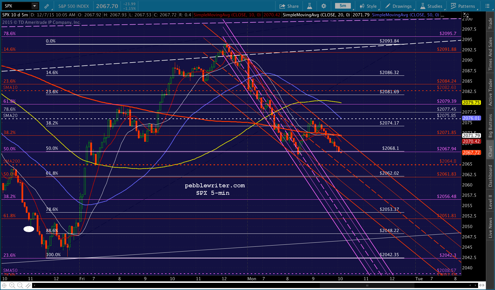Screen dimensions: 495x290
Task: Click the ellipsis after the study labels
Action: [x=443, y=15]
